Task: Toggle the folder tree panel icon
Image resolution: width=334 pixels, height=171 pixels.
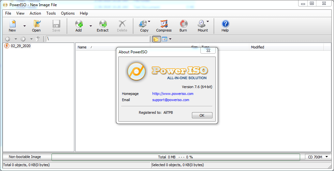Action: pyautogui.click(x=156, y=39)
